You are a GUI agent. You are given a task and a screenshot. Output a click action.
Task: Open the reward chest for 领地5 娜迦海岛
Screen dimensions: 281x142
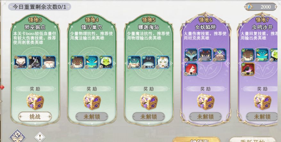(149, 102)
